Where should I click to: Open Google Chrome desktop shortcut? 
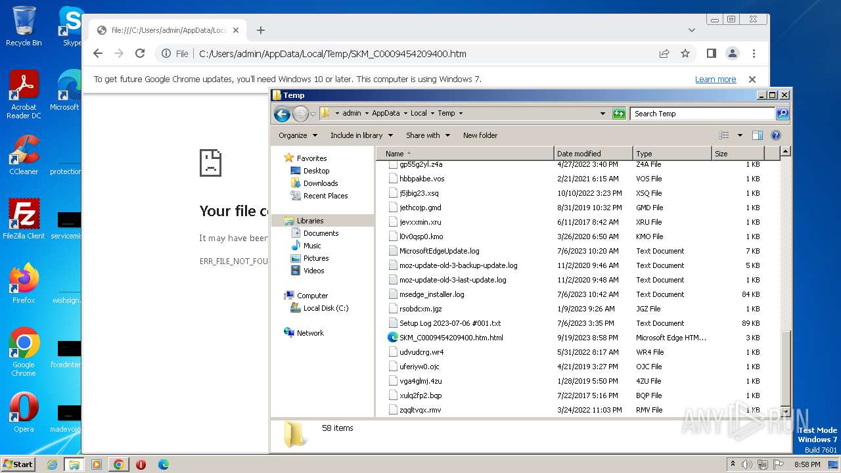(x=24, y=352)
